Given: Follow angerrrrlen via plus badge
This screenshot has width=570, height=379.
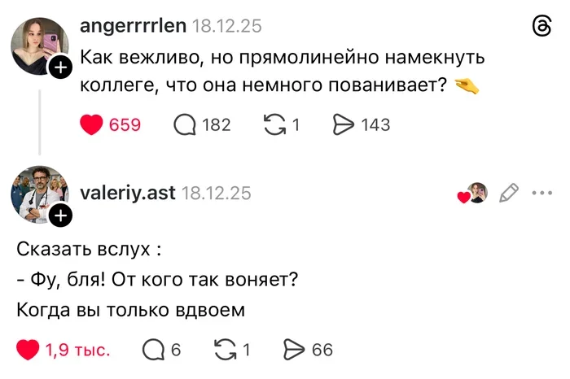Looking at the screenshot, I should (x=60, y=68).
